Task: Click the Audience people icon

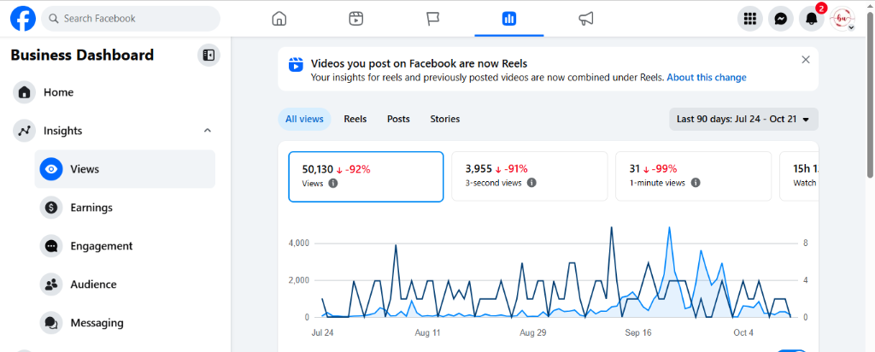Action: click(x=51, y=285)
